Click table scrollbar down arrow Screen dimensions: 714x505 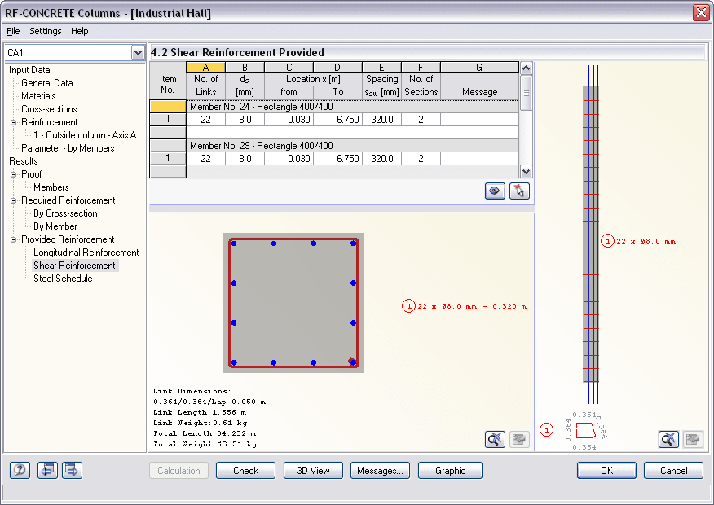526,172
